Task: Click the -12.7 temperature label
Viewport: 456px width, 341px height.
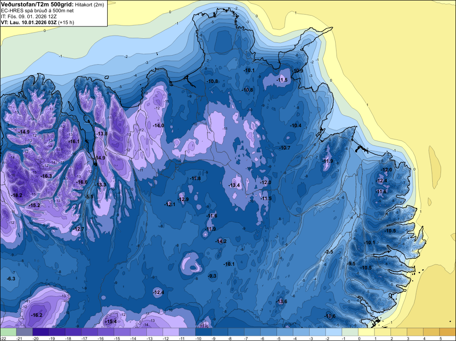Action: 78,229
